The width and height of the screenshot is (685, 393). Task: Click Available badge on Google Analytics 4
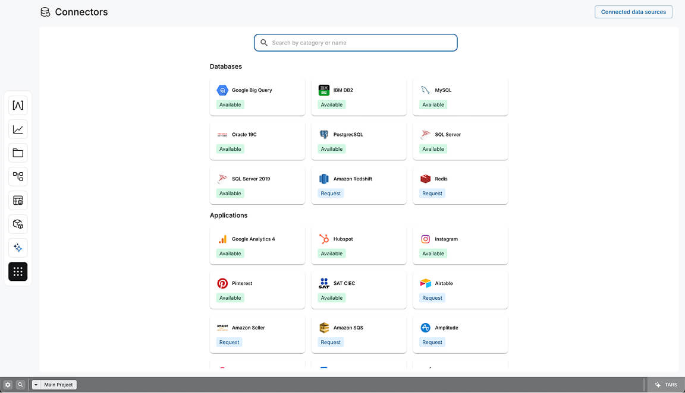[230, 253]
